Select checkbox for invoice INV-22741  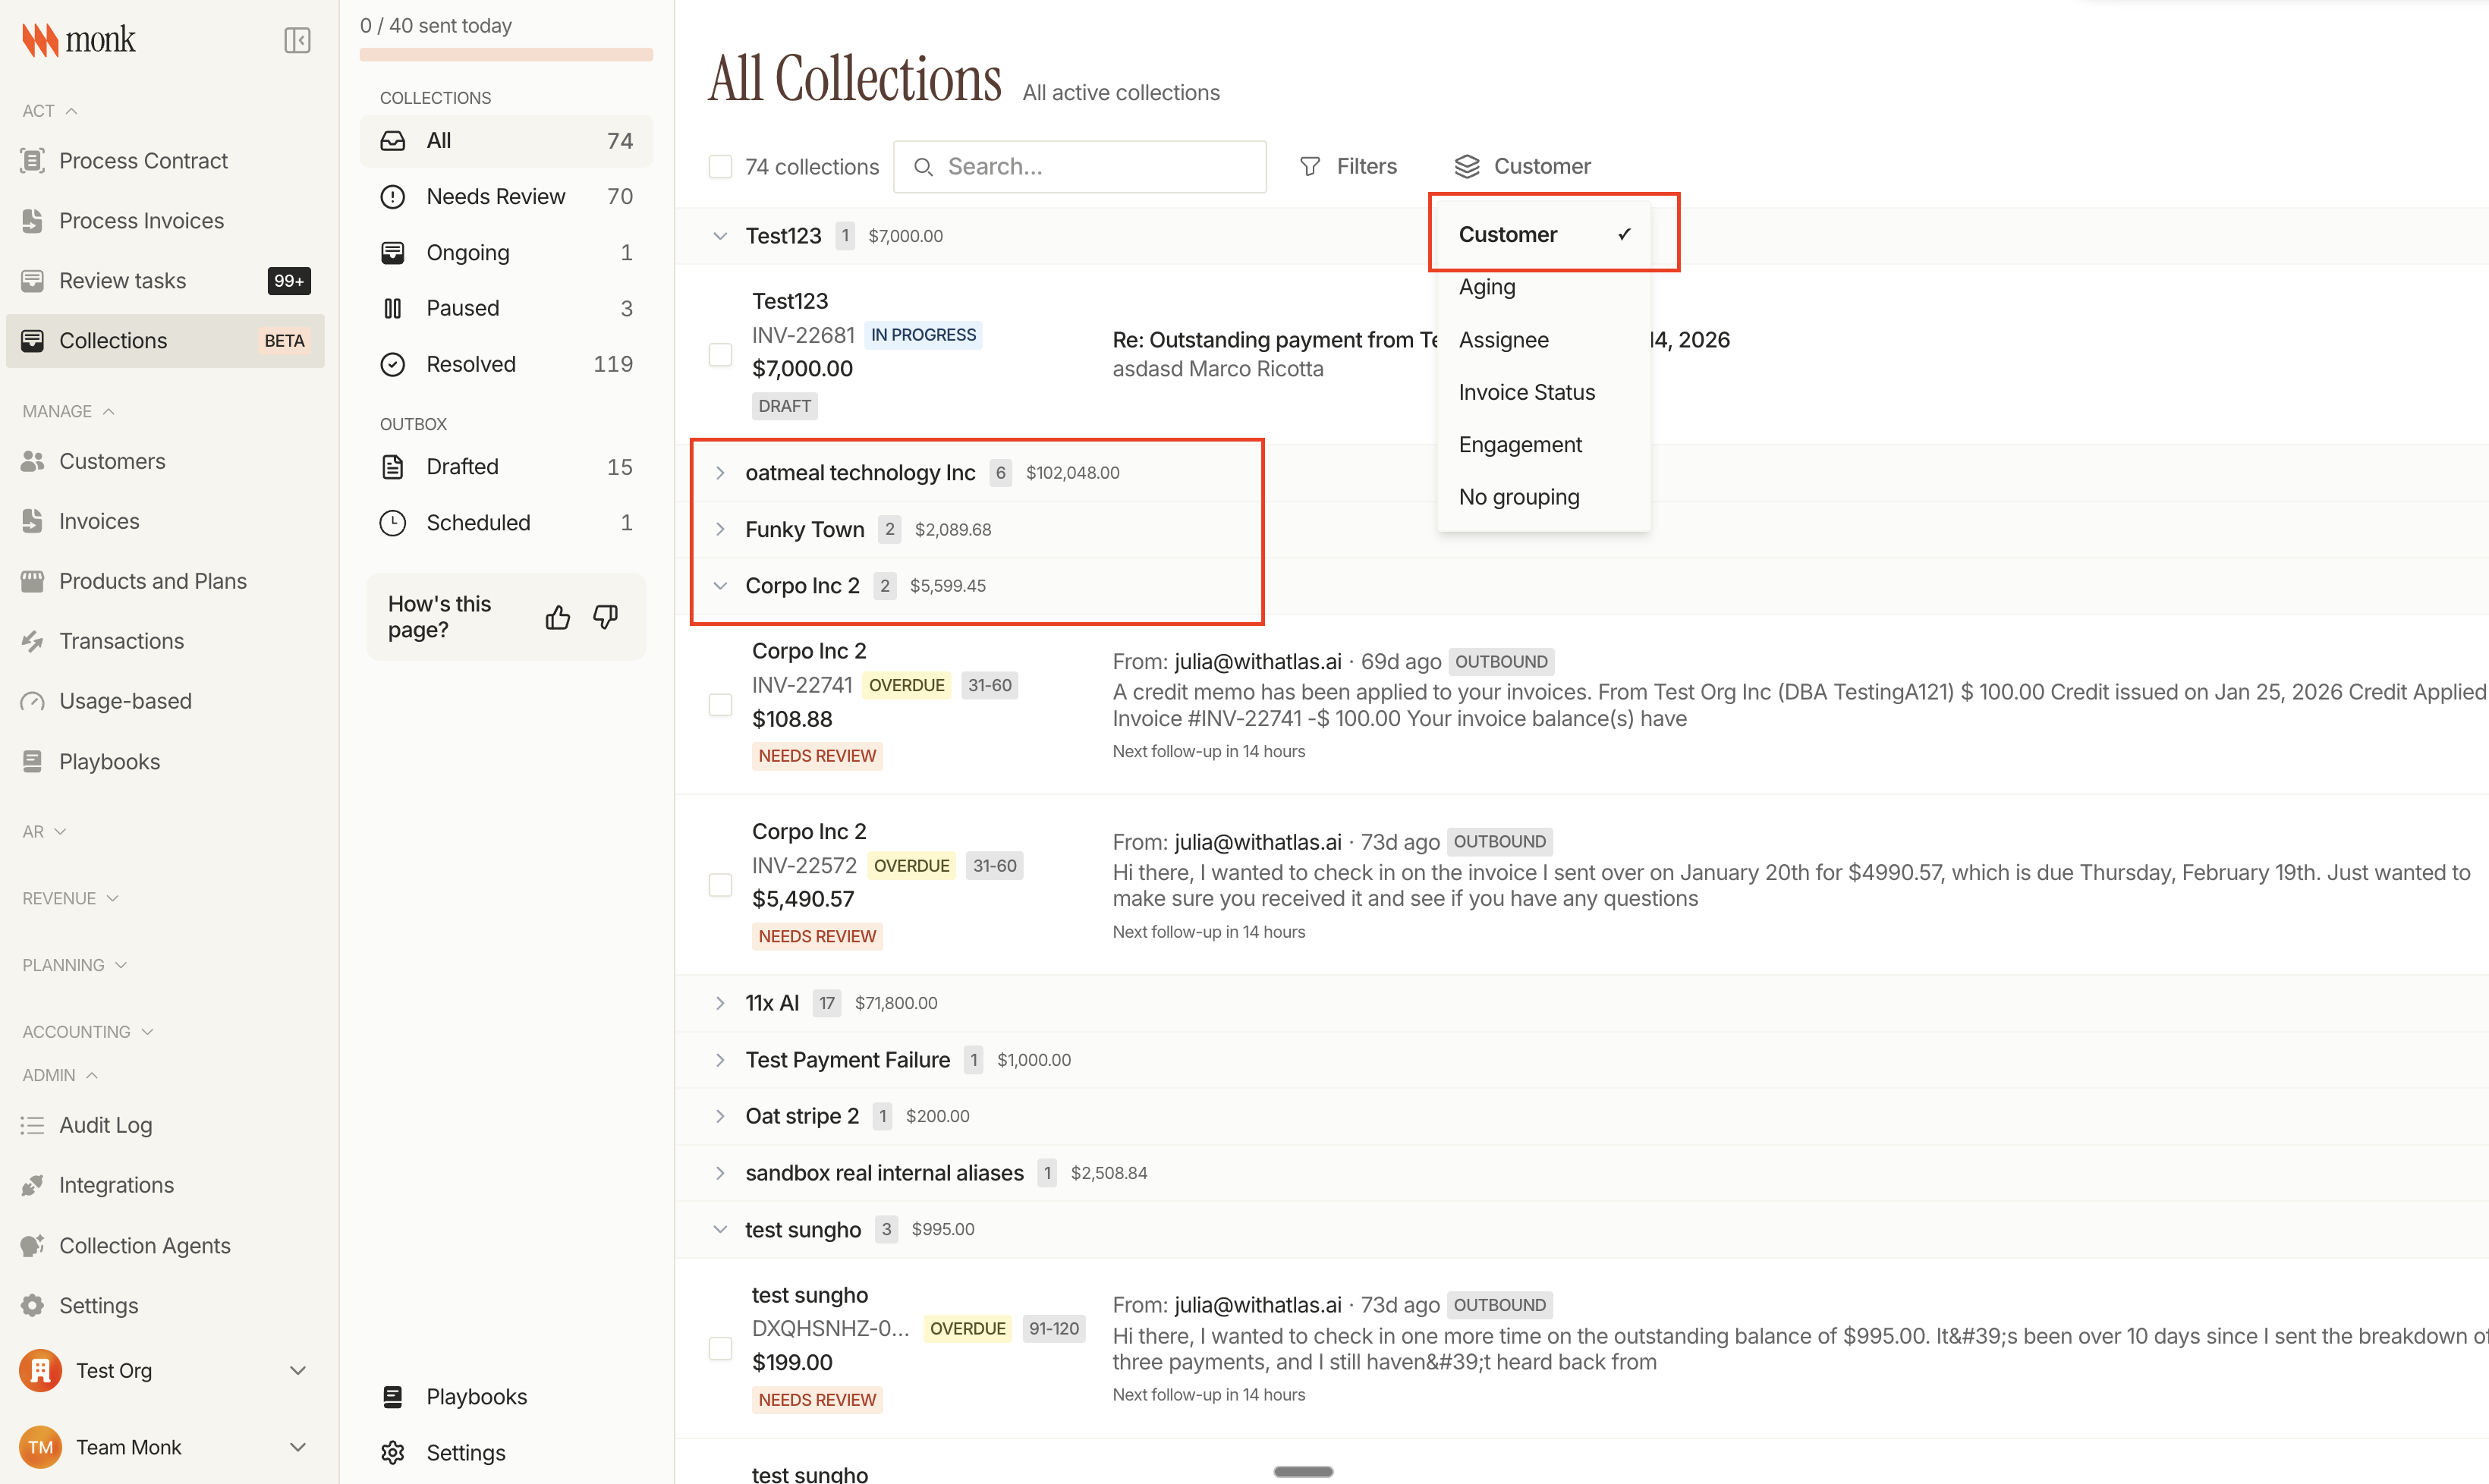(x=720, y=704)
